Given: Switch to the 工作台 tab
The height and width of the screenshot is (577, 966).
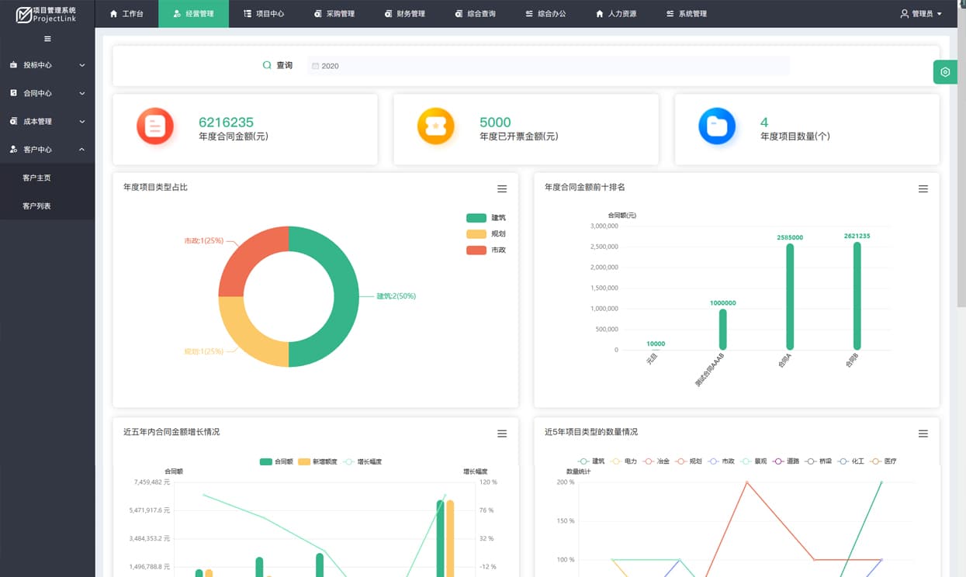Looking at the screenshot, I should [126, 14].
